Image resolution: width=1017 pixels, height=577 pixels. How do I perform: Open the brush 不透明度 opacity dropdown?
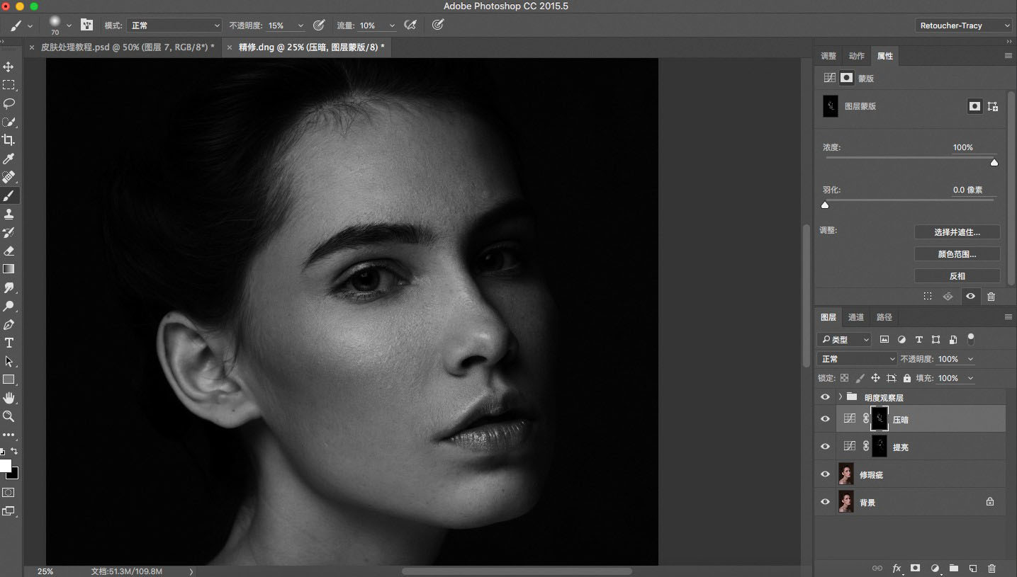(301, 25)
